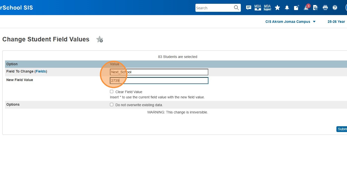Click the magnifier icon in the search box
Viewport: 347px width, 193px height.
pyautogui.click(x=236, y=8)
